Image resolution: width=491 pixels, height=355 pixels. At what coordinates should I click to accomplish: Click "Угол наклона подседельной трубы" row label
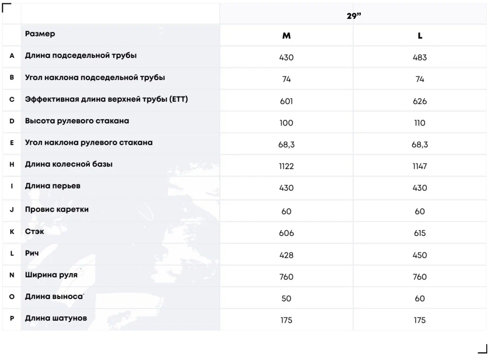95,77
